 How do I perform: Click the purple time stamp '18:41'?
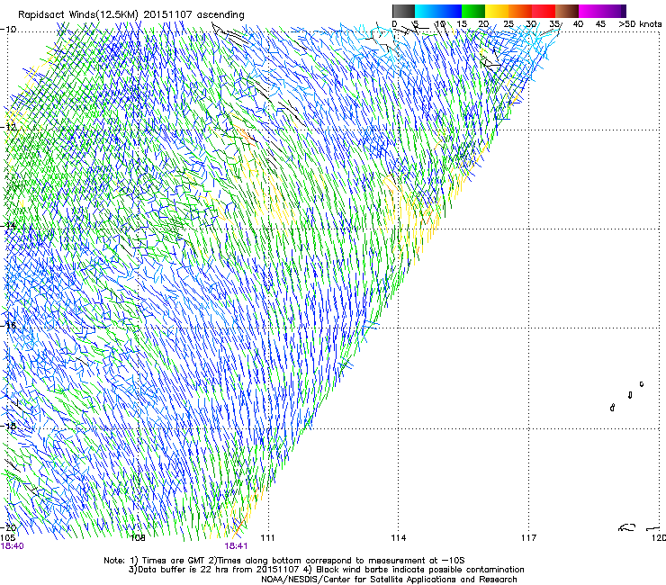236,546
